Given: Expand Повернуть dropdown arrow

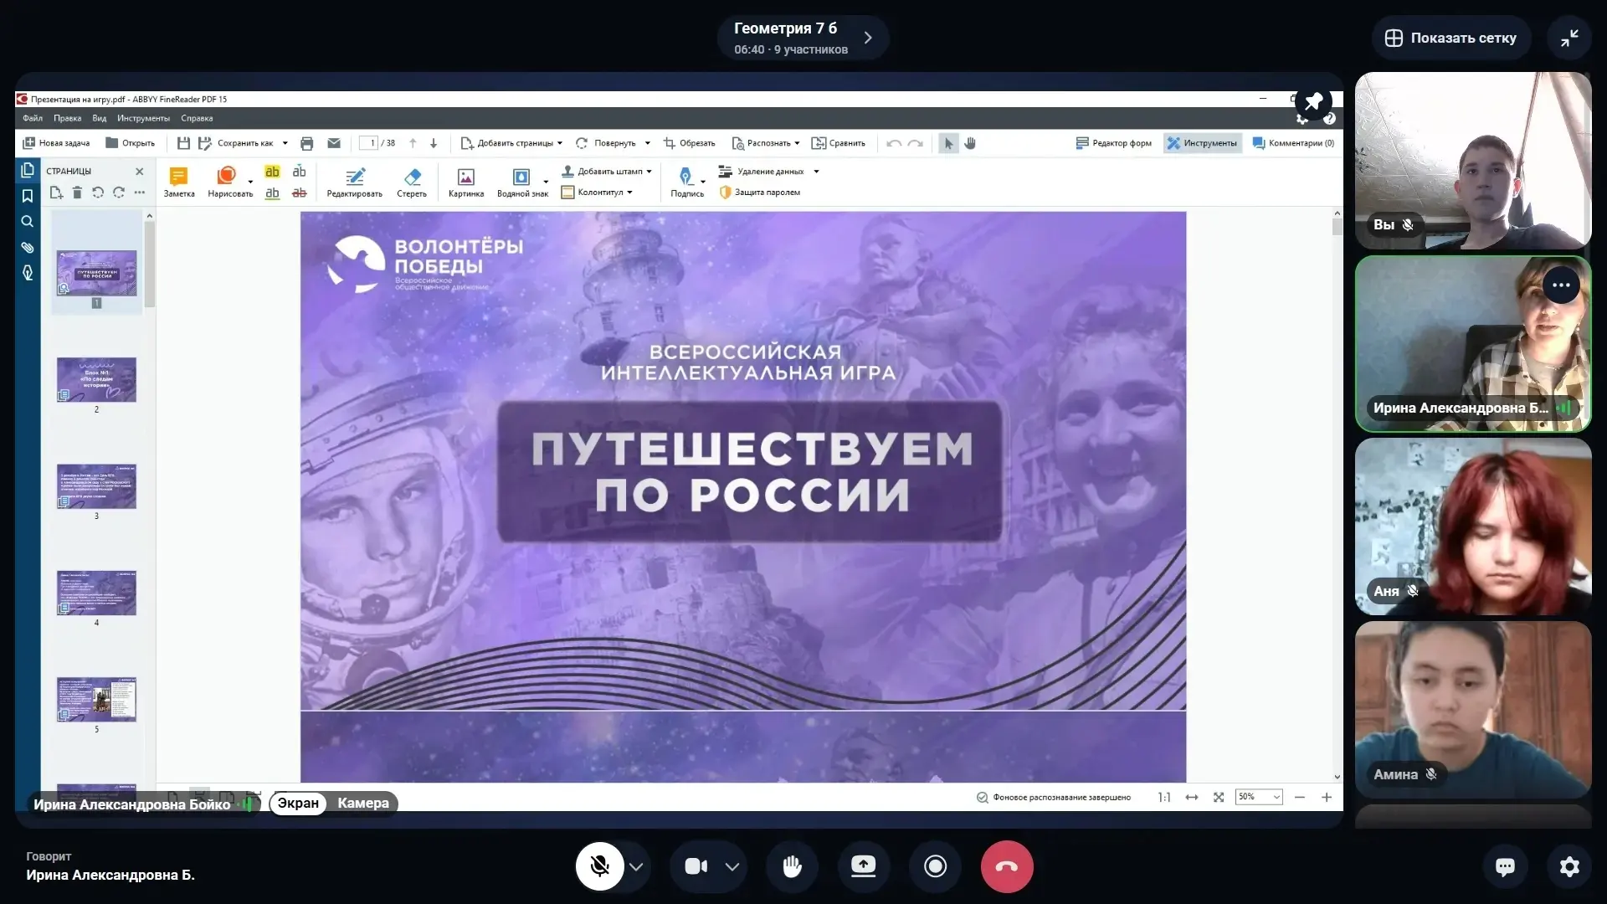Looking at the screenshot, I should click(647, 143).
